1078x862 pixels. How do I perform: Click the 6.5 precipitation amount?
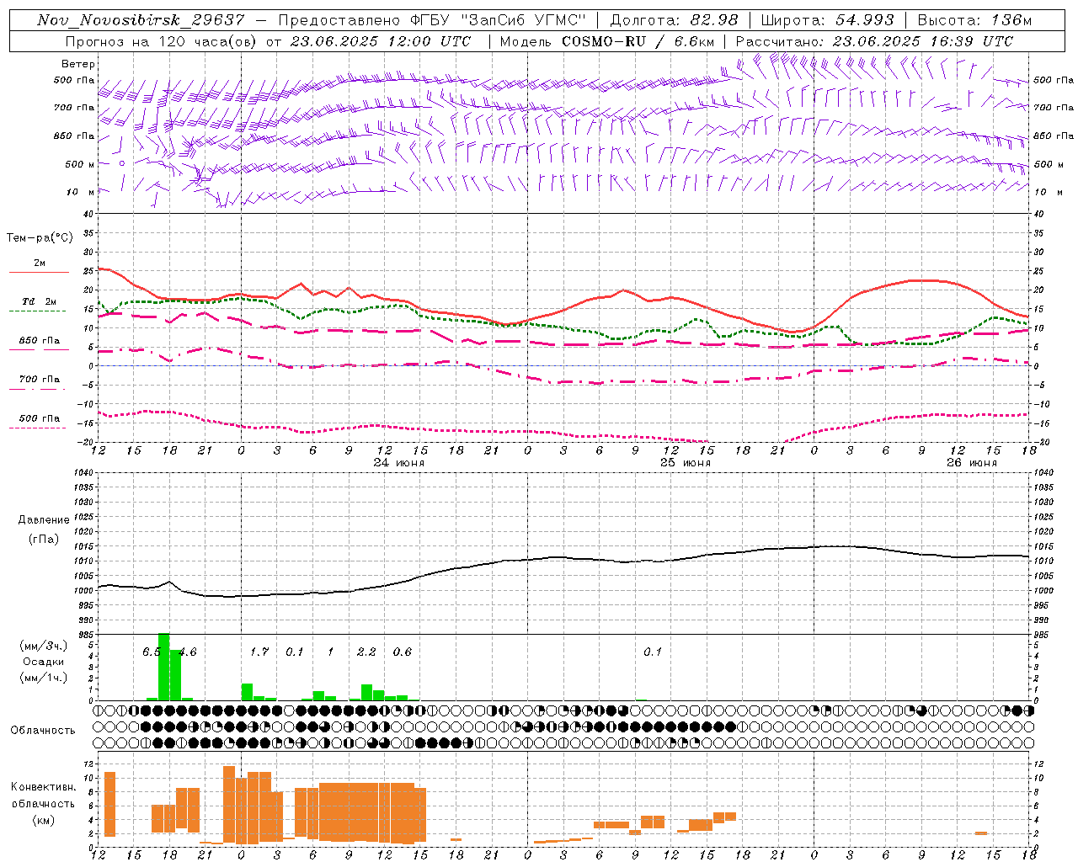point(151,652)
